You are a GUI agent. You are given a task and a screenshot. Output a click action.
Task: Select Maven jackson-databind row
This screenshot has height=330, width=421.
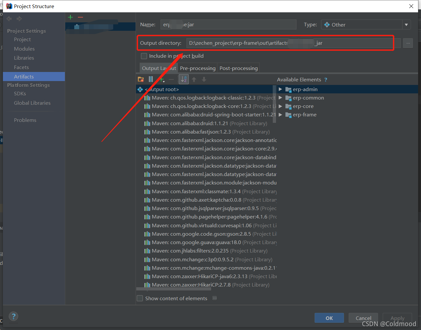point(206,158)
